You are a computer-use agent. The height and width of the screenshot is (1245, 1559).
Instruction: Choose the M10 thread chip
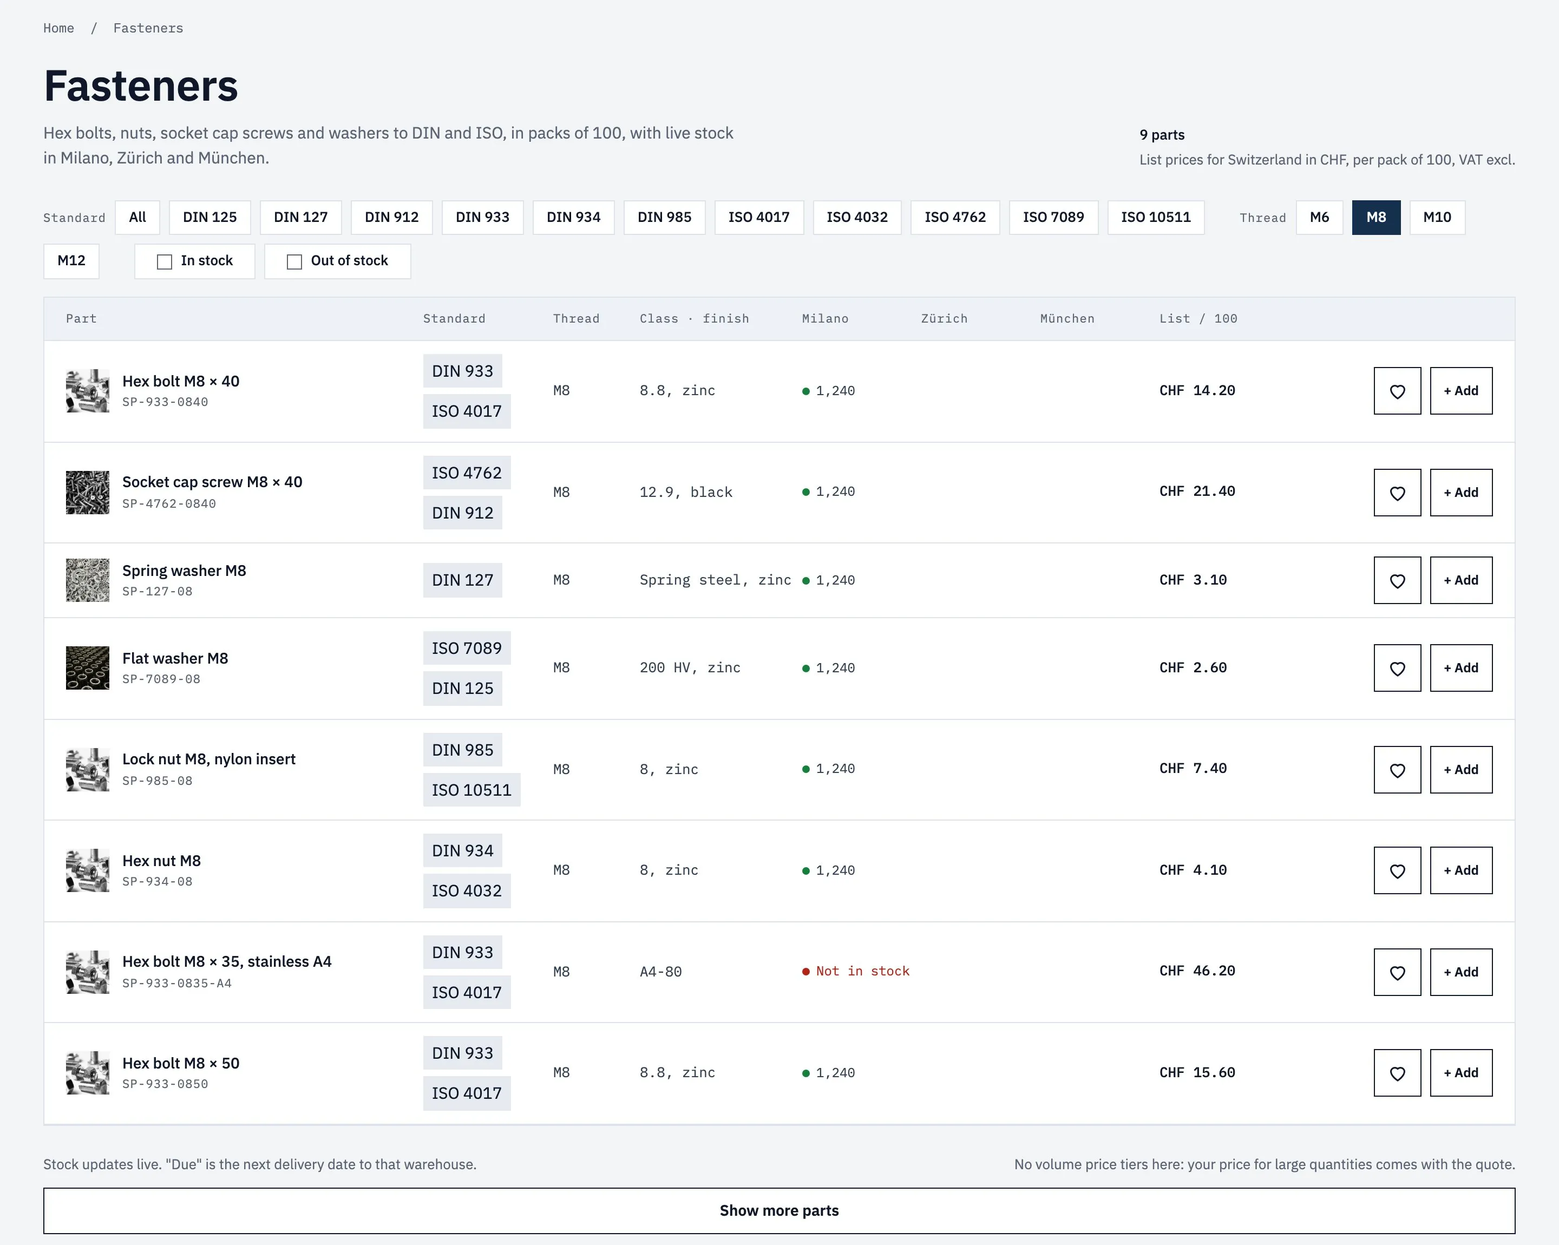pyautogui.click(x=1437, y=218)
